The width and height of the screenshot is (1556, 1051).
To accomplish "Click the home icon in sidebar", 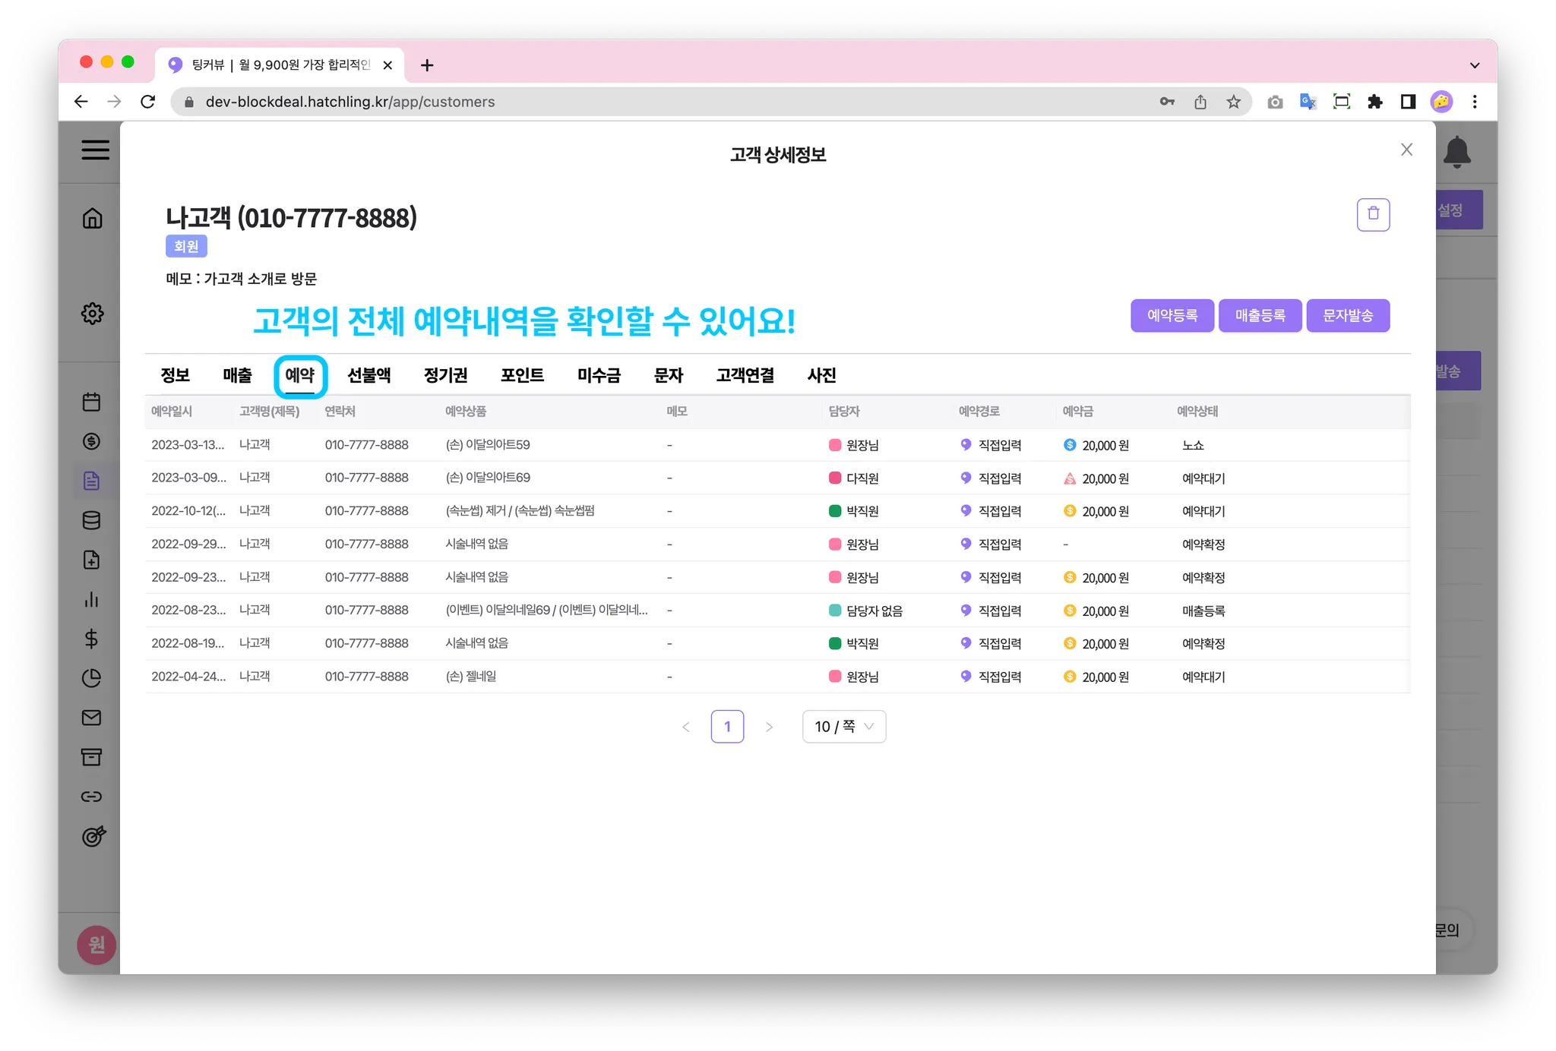I will click(x=92, y=219).
